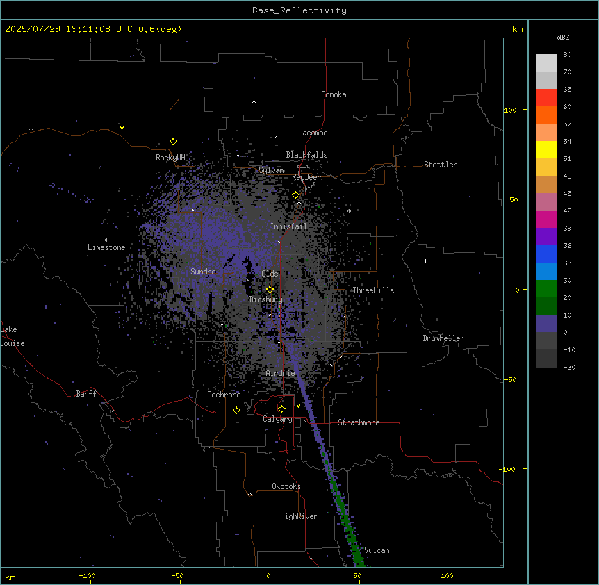Click the bright green 30–20 dBZ swatch
This screenshot has height=585, width=599.
546,289
